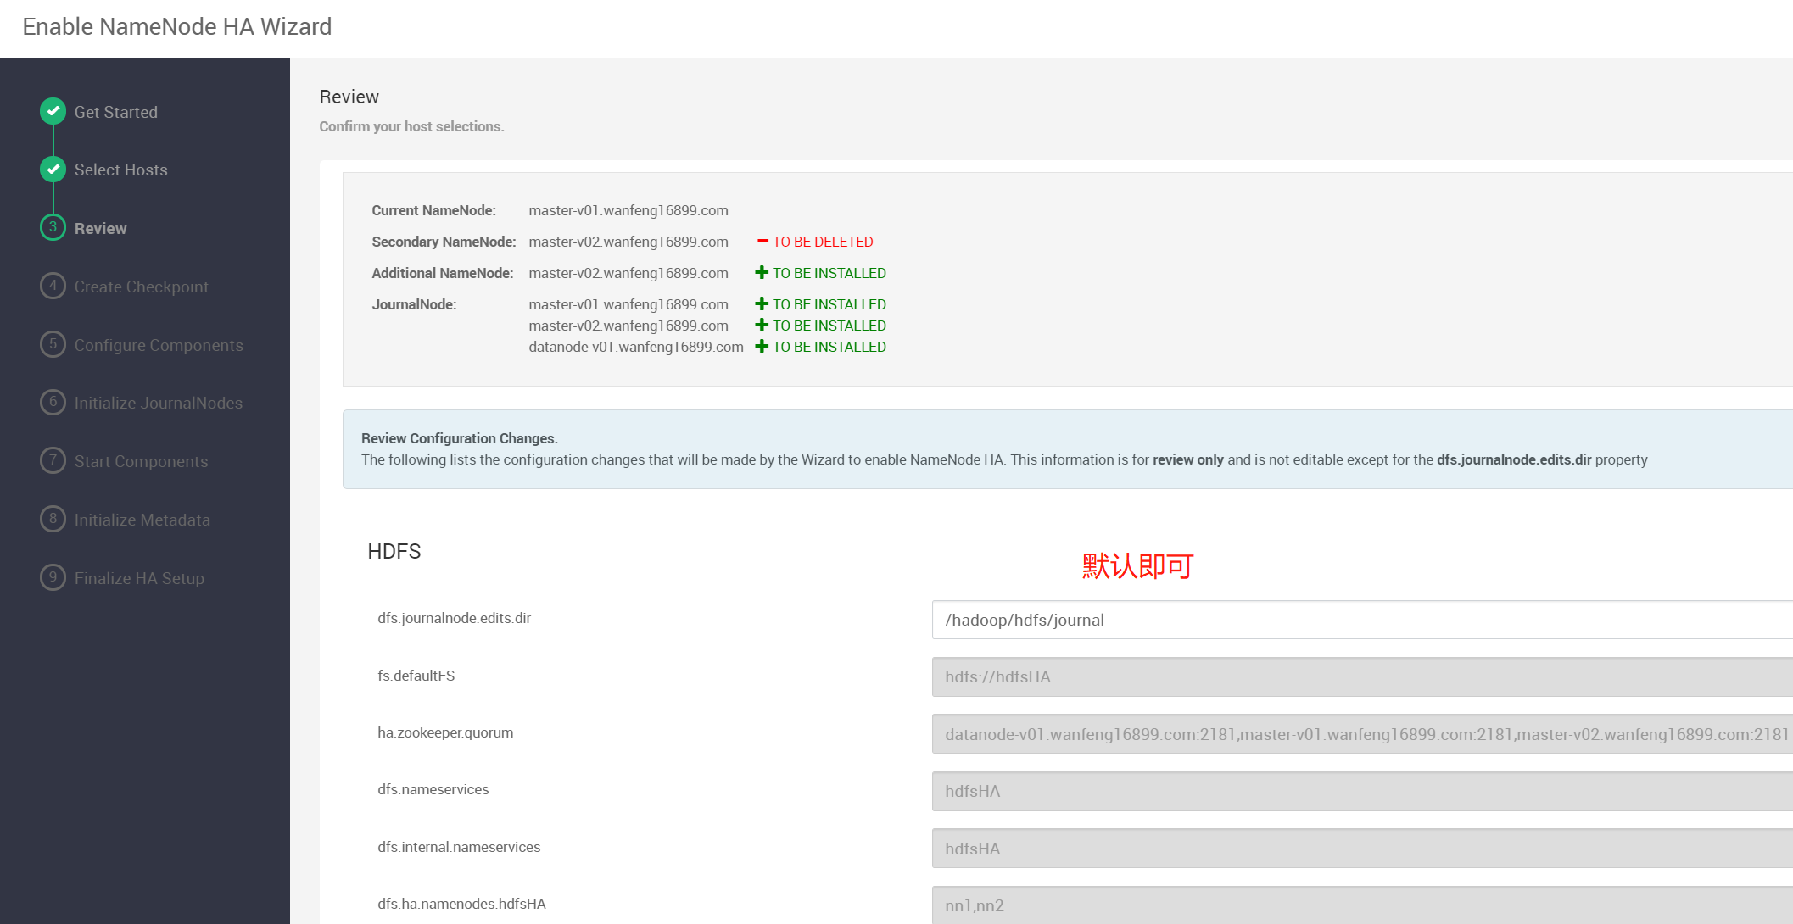This screenshot has width=1793, height=924.
Task: Select Create Checkpoint step in wizard sidebar
Action: (x=142, y=287)
